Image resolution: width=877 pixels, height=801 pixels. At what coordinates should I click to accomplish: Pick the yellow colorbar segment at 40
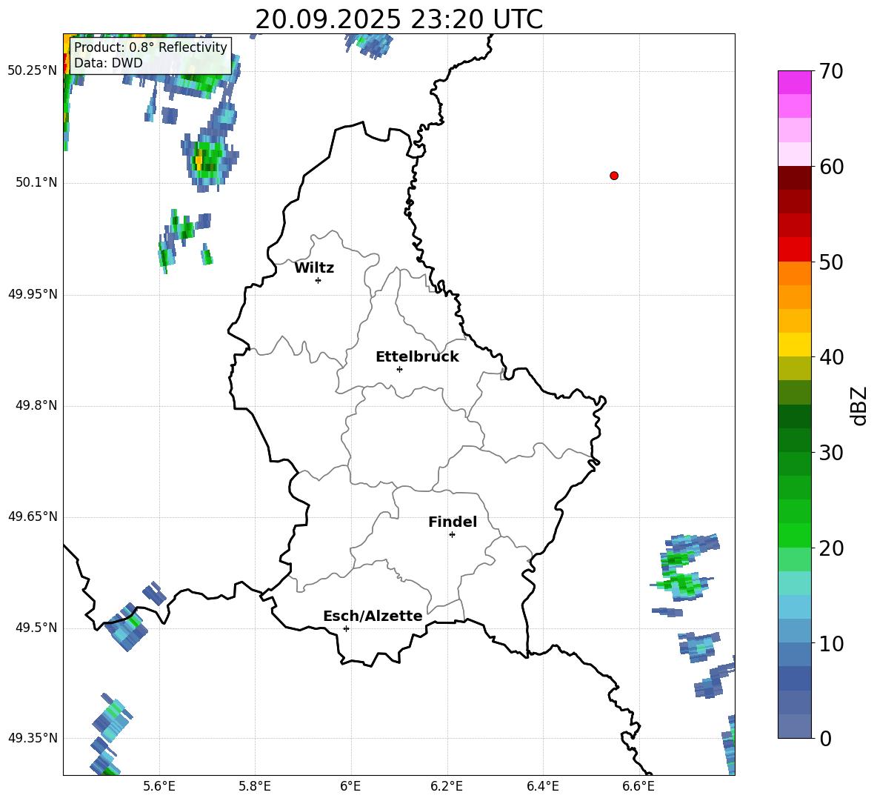pyautogui.click(x=794, y=345)
